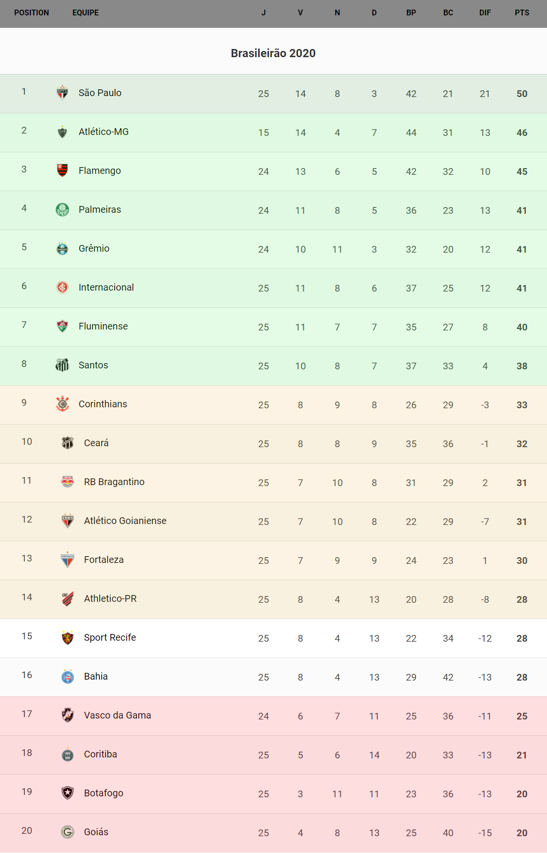547x853 pixels.
Task: Click the Flamengo club crest
Action: [x=62, y=171]
